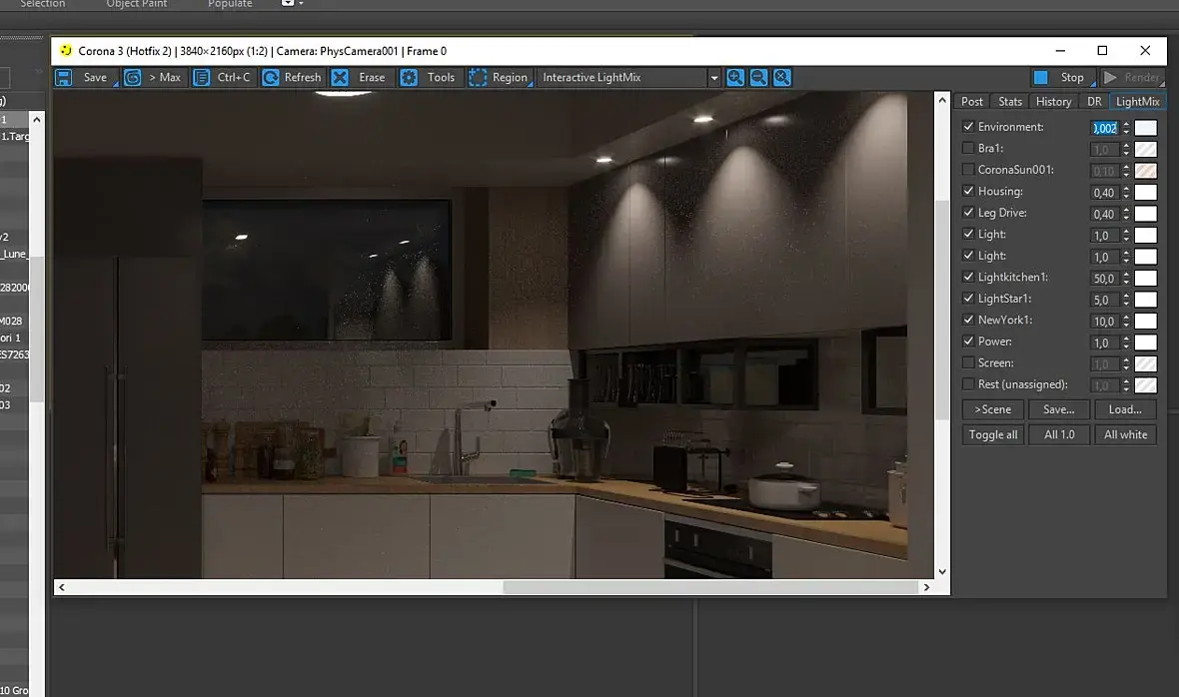Click the Stop render button label
1179x697 pixels.
tap(1072, 77)
